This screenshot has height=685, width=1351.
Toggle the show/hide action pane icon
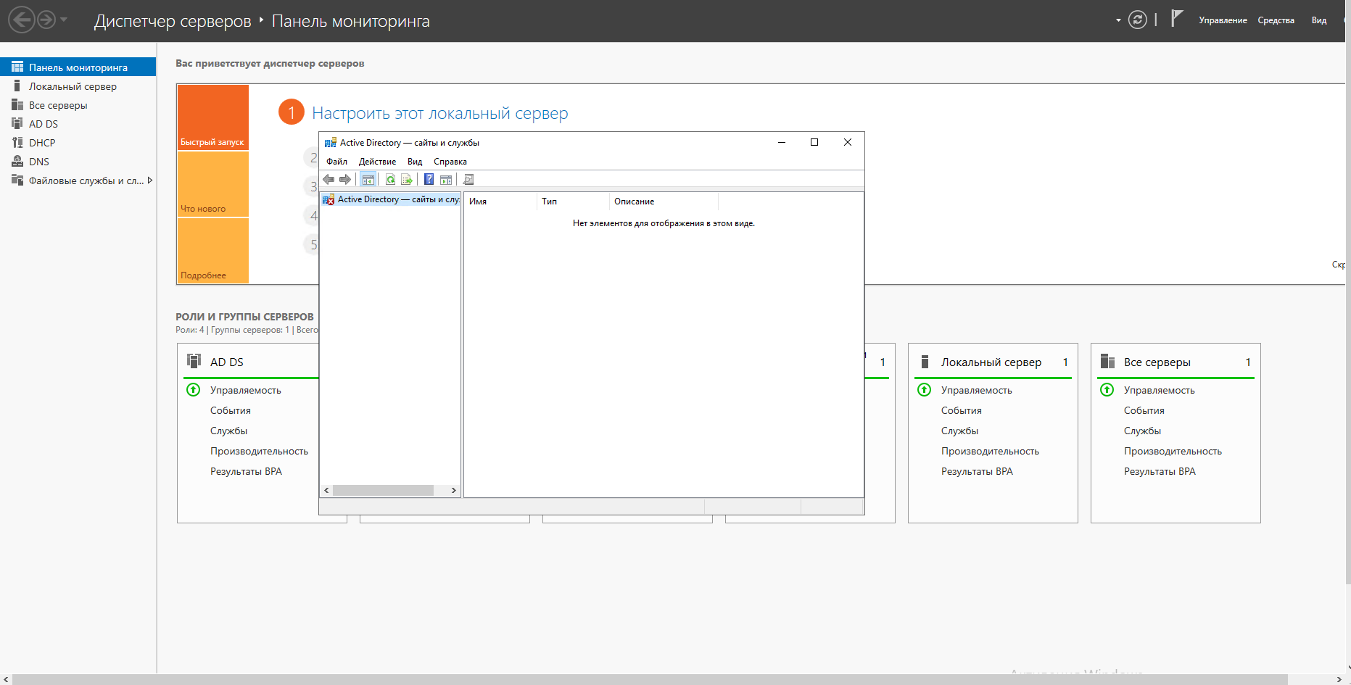pyautogui.click(x=446, y=180)
